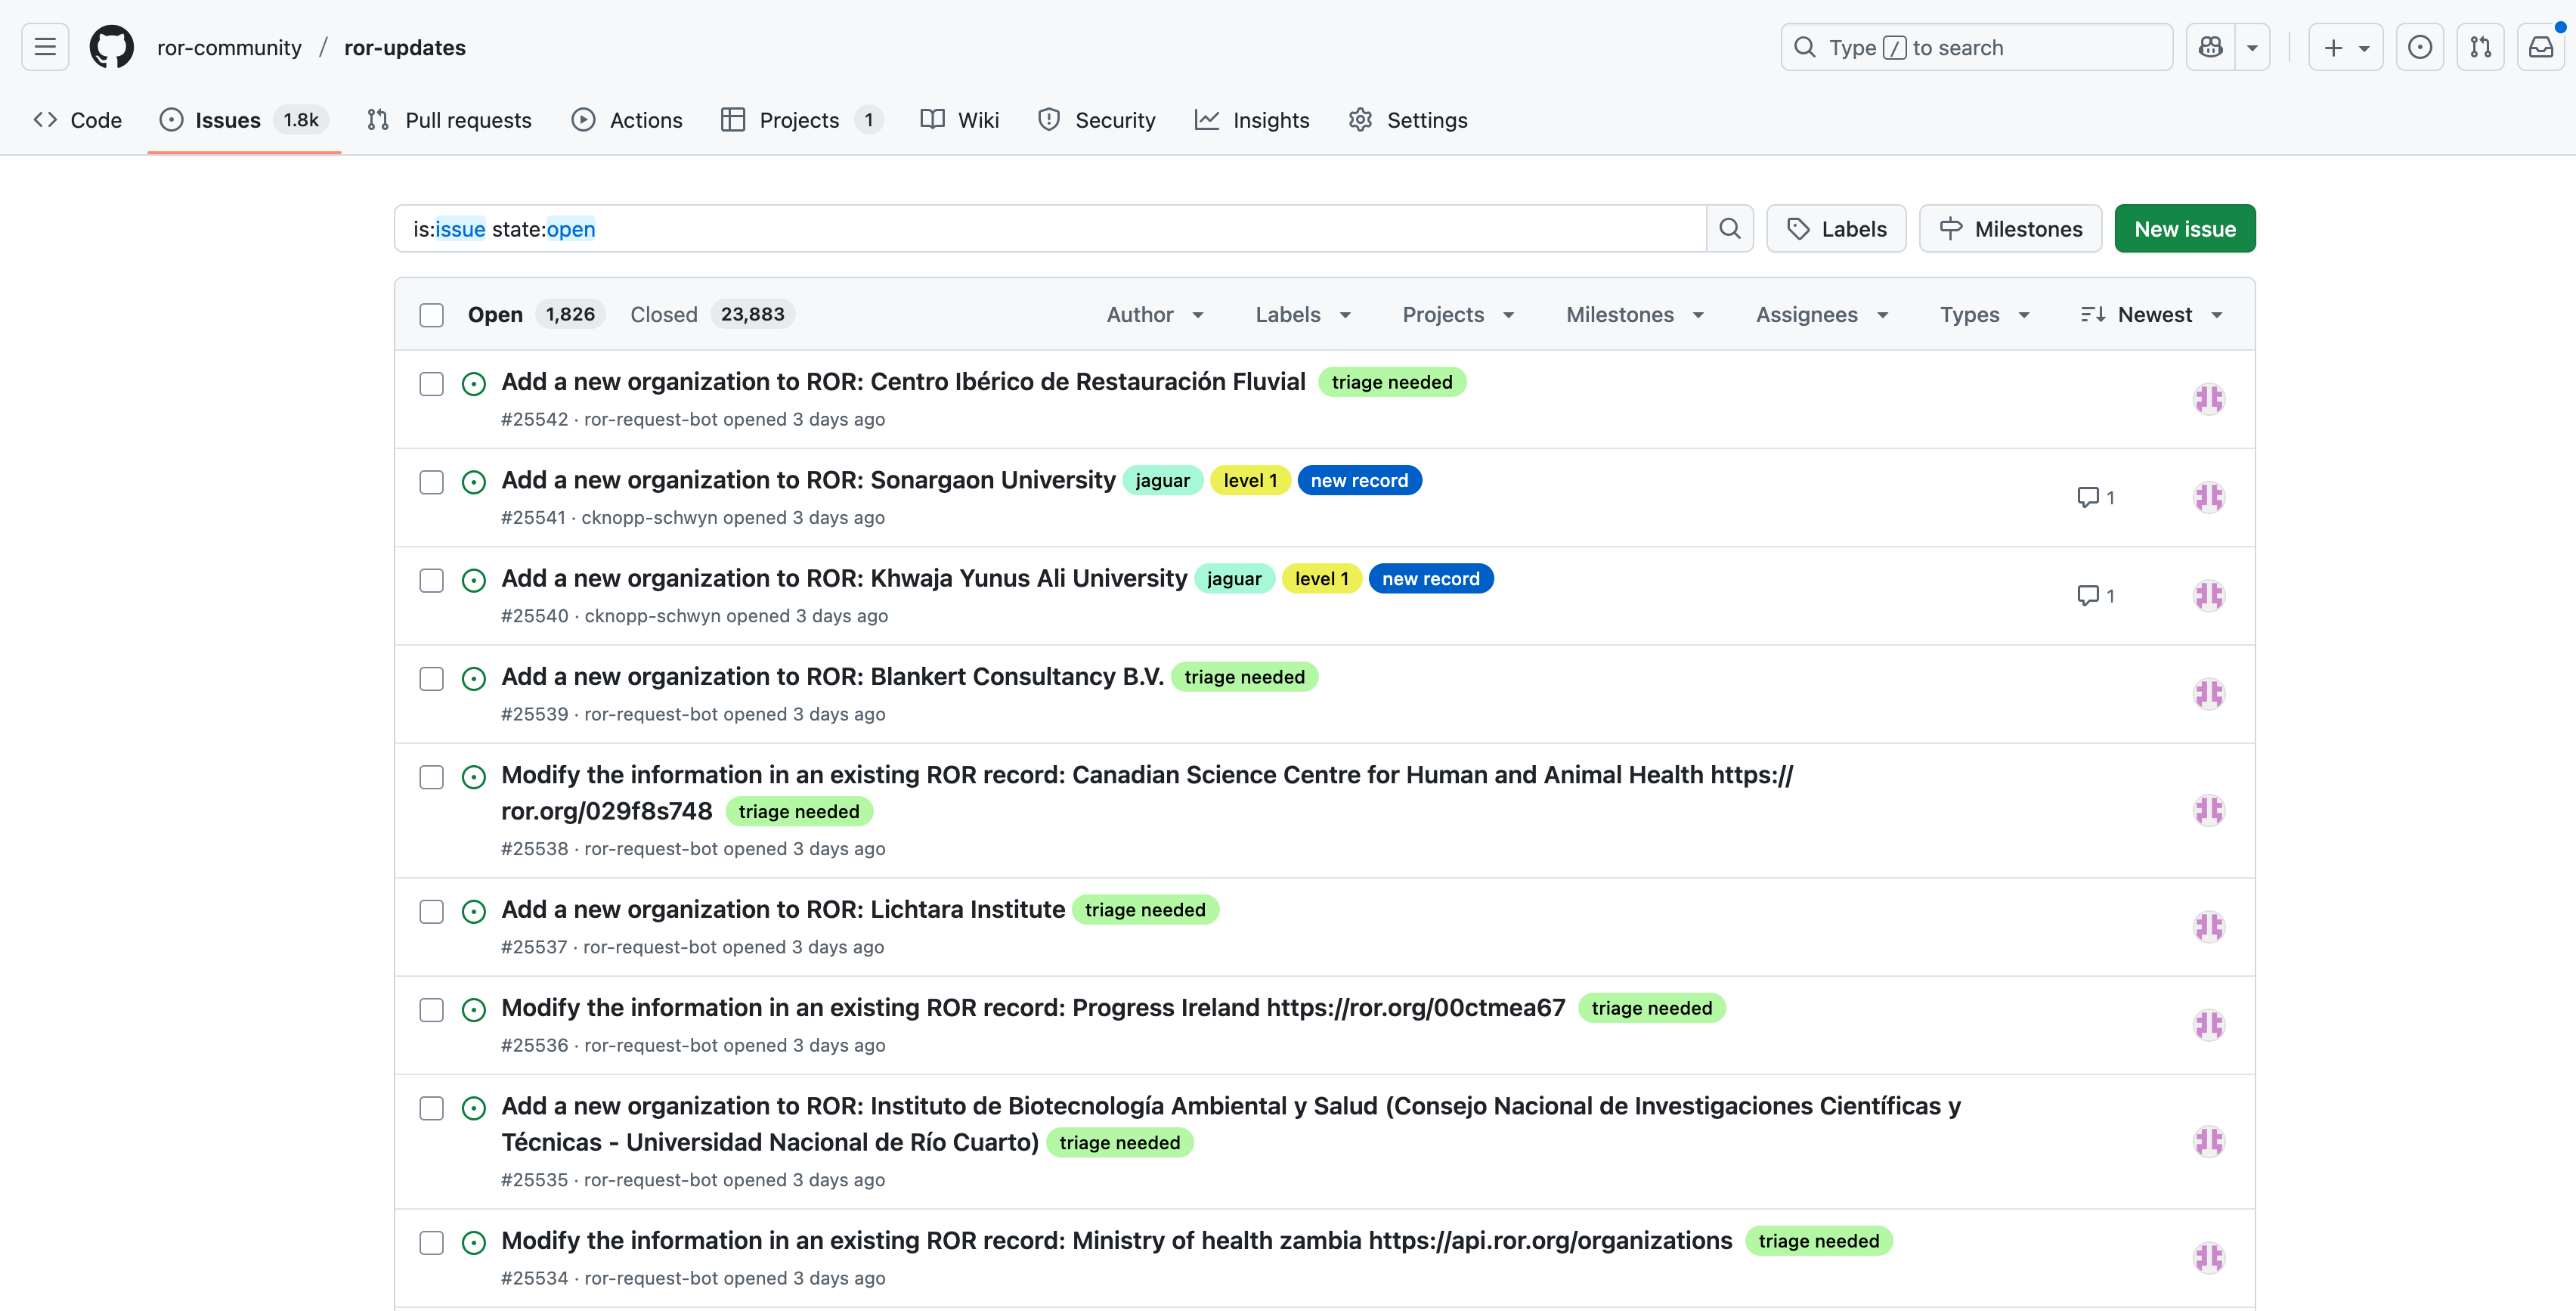Select the checkbox for issue #25541 Sonargaon University

[431, 482]
